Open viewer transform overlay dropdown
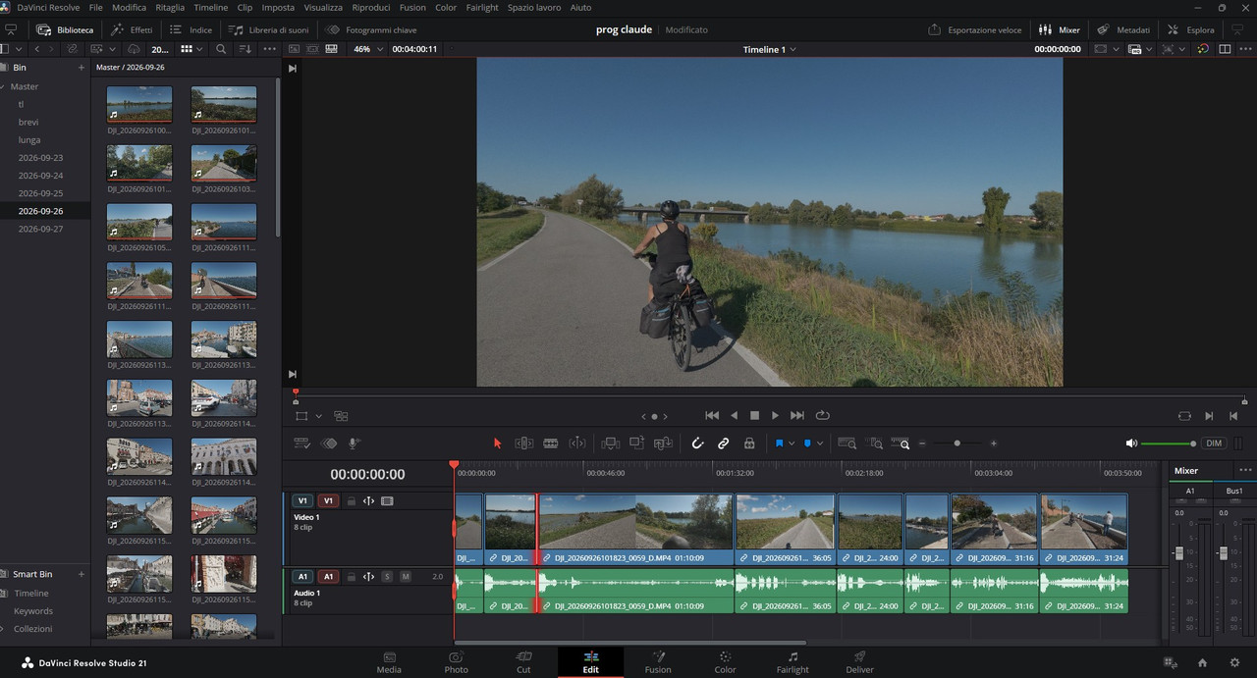The height and width of the screenshot is (678, 1257). click(x=318, y=416)
